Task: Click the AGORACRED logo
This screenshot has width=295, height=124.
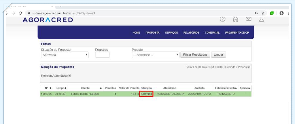Action: [x=48, y=20]
